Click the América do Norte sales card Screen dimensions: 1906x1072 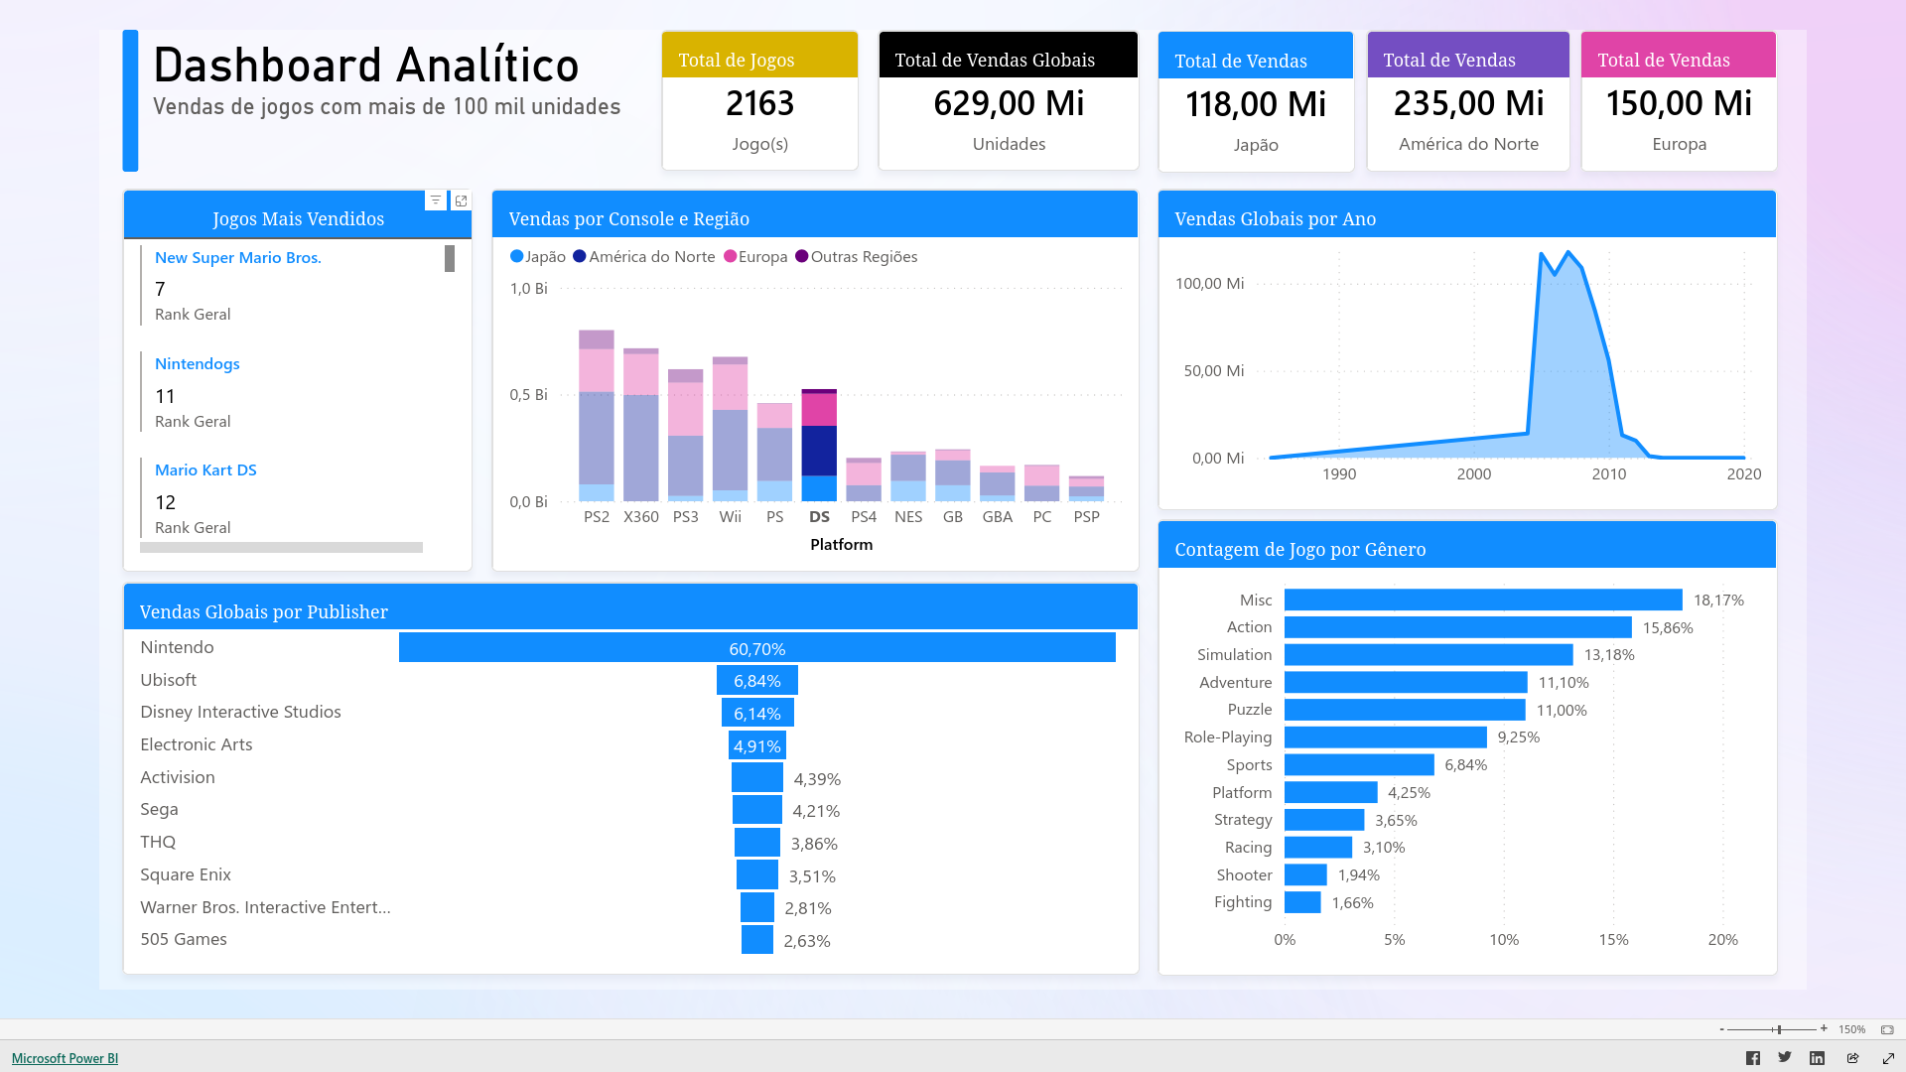tap(1468, 100)
